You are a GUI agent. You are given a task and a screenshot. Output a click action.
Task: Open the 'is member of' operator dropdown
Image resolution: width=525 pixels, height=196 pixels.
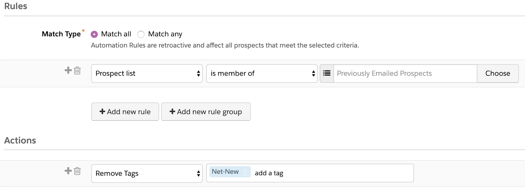[262, 73]
